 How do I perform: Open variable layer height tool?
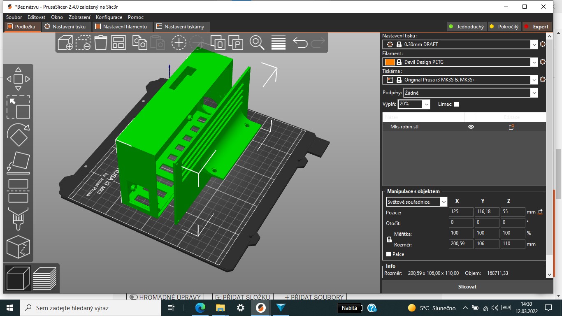coord(279,42)
